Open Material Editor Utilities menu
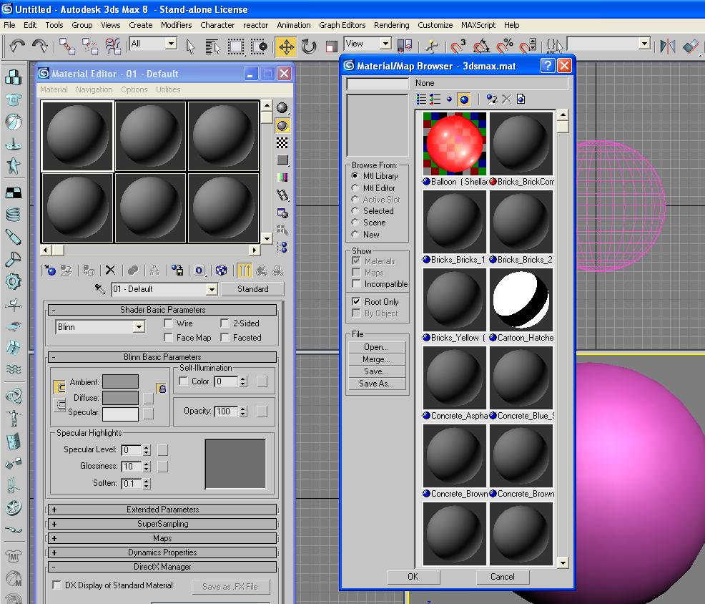 pos(168,89)
